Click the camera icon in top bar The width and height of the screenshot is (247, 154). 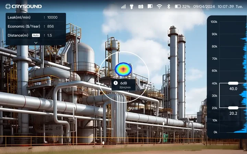141,7
